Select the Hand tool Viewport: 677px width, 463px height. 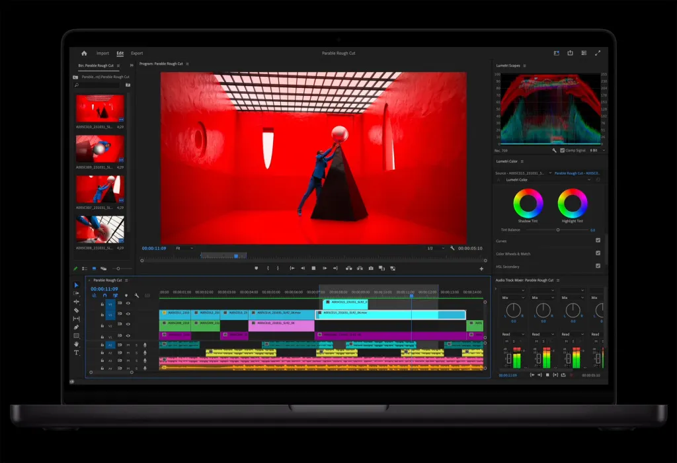77,344
